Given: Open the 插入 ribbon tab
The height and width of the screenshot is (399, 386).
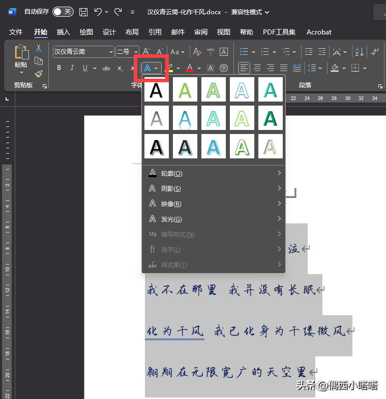Looking at the screenshot, I should pos(64,32).
